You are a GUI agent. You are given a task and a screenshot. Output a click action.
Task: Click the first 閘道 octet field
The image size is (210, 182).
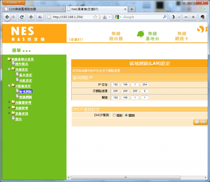coord(115,98)
